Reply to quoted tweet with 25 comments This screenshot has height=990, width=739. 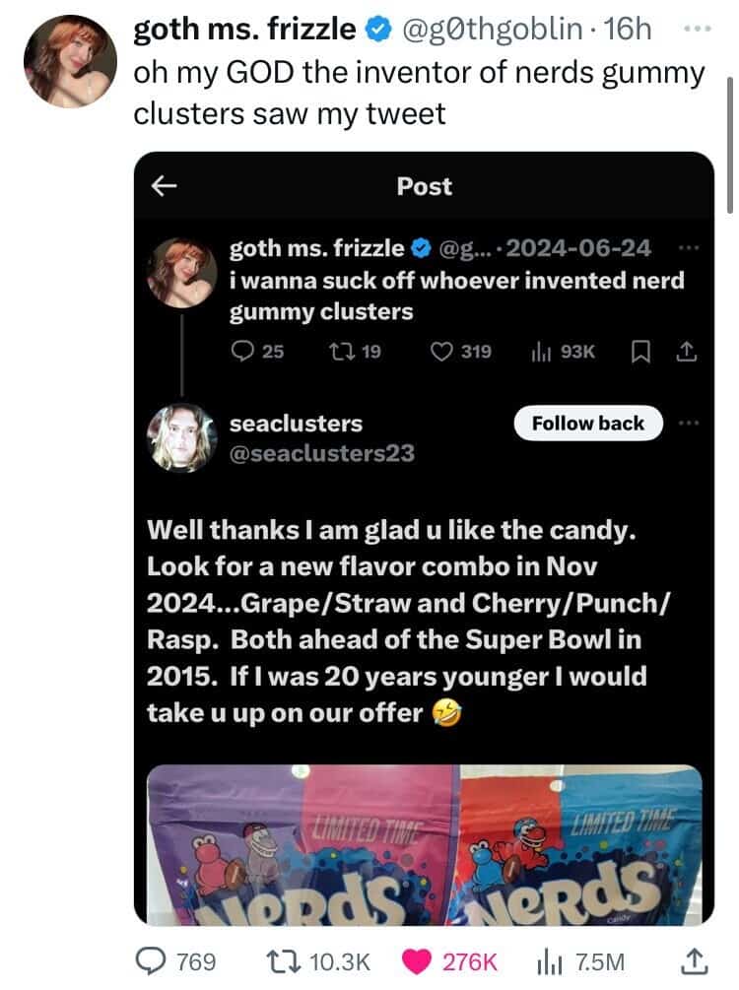pos(242,351)
